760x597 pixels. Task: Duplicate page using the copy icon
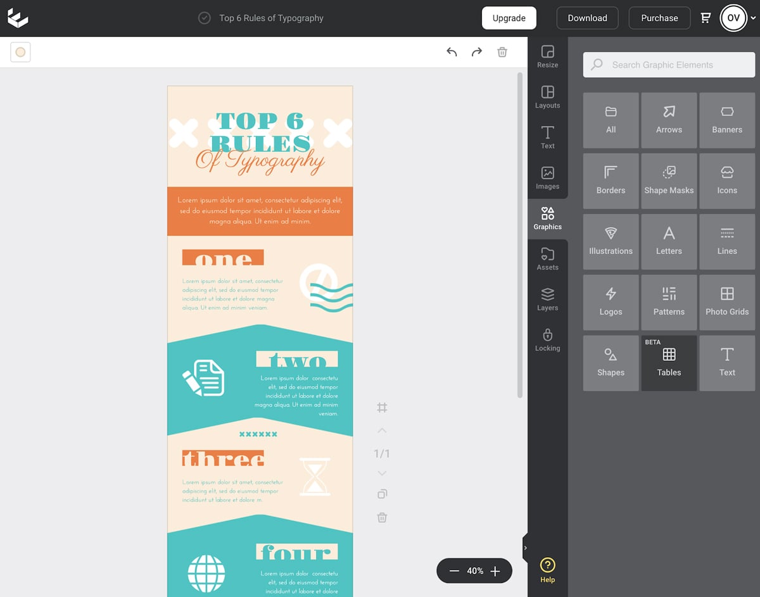(x=382, y=494)
